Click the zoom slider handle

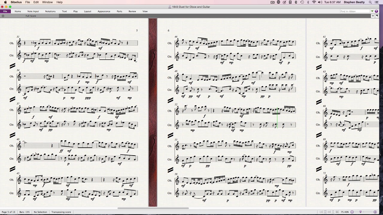[x=361, y=212]
